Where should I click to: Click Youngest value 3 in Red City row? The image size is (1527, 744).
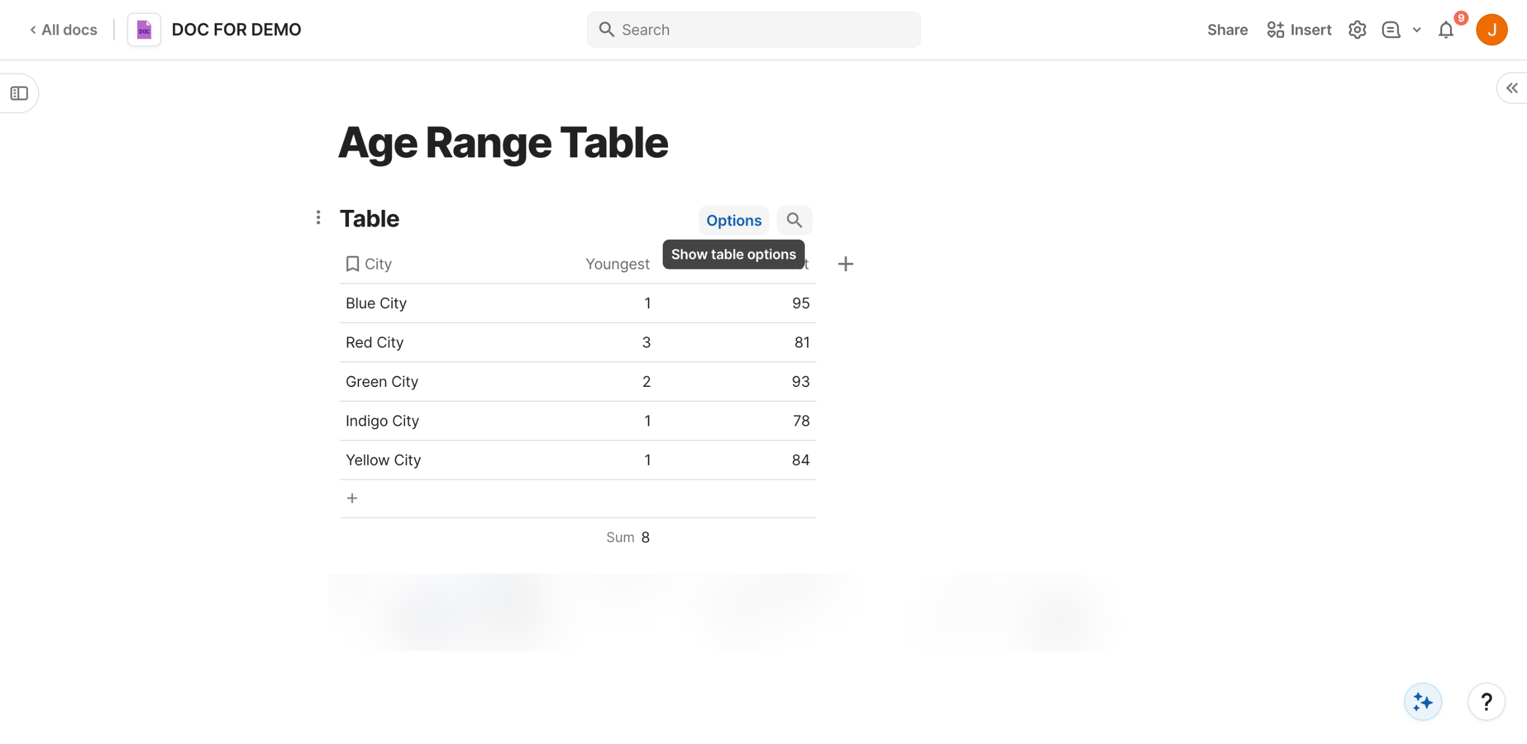pyautogui.click(x=647, y=343)
